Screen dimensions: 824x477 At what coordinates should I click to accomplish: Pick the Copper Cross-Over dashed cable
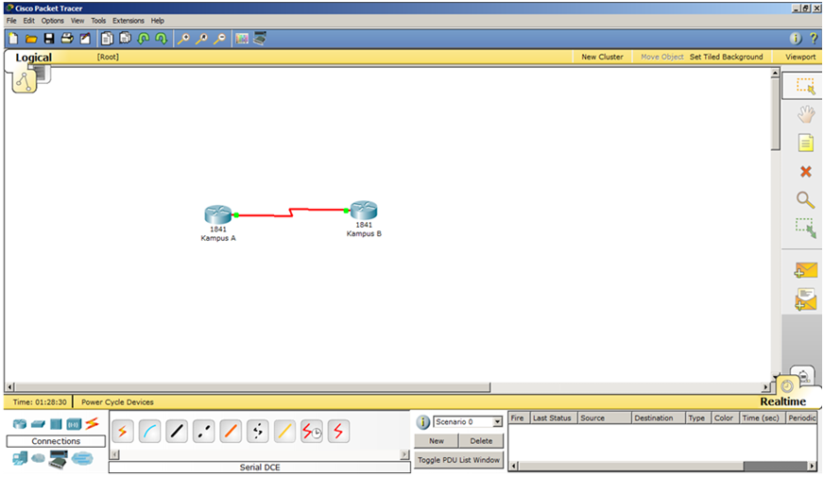pos(204,432)
